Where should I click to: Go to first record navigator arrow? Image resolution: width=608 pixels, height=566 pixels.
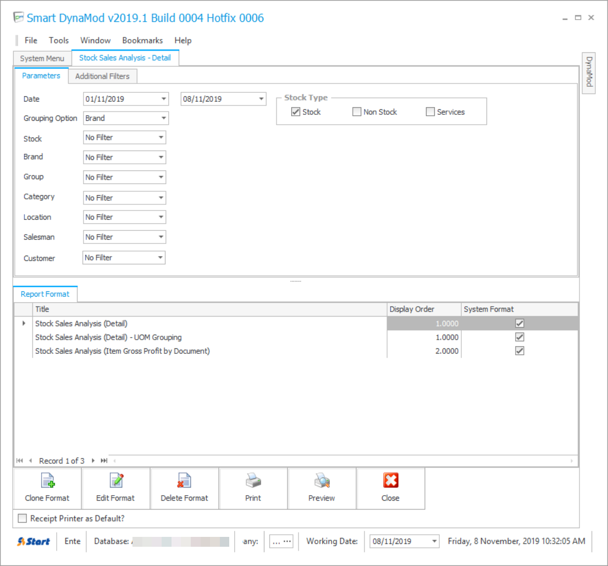coord(19,460)
